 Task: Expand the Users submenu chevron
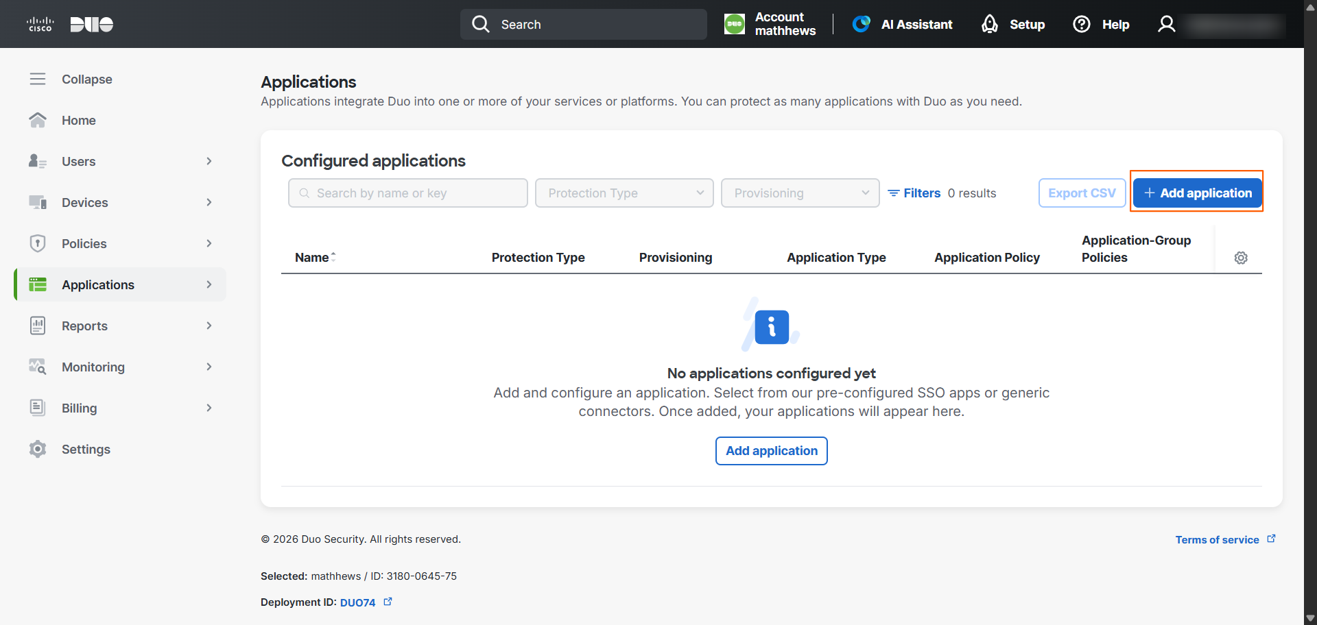coord(209,161)
